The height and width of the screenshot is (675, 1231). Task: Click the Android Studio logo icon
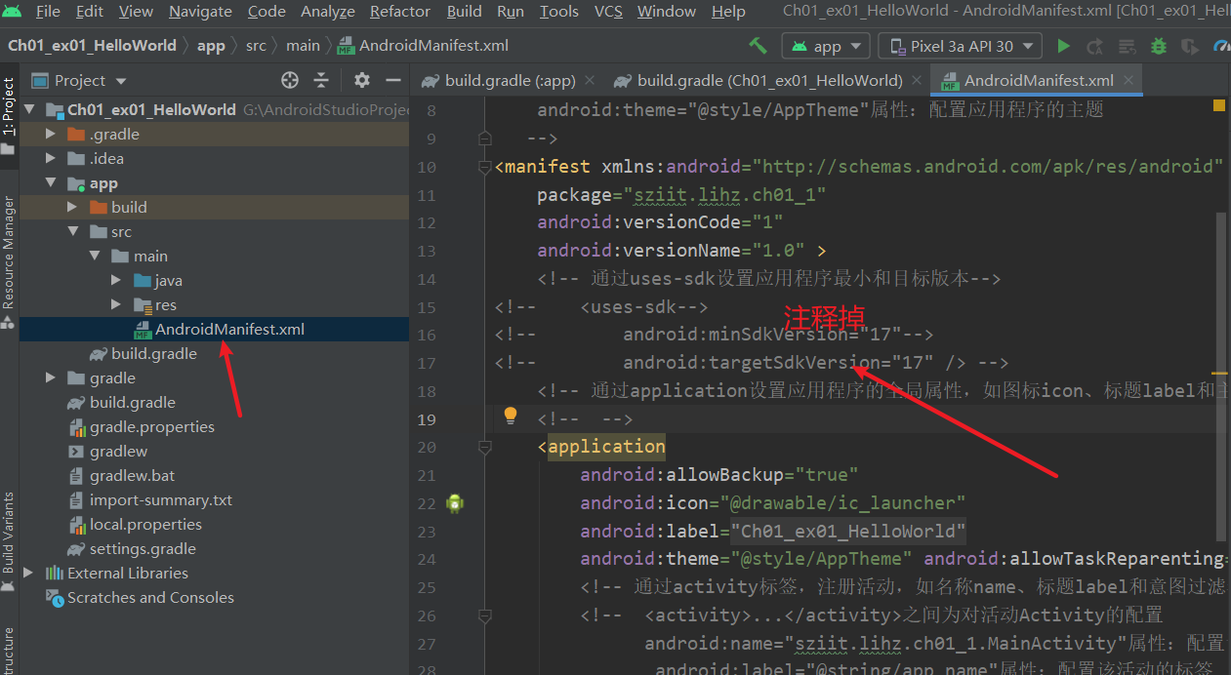coord(12,12)
